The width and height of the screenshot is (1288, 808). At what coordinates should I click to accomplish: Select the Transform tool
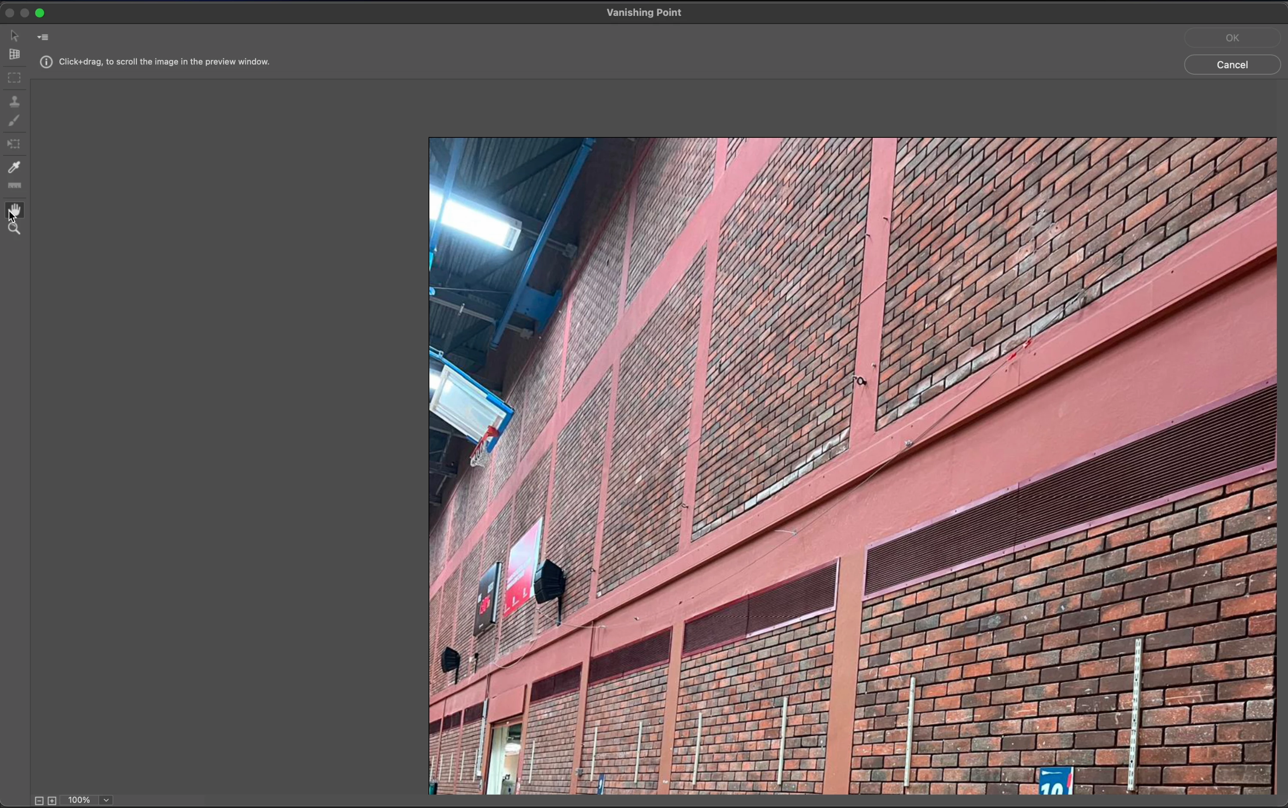pos(15,144)
